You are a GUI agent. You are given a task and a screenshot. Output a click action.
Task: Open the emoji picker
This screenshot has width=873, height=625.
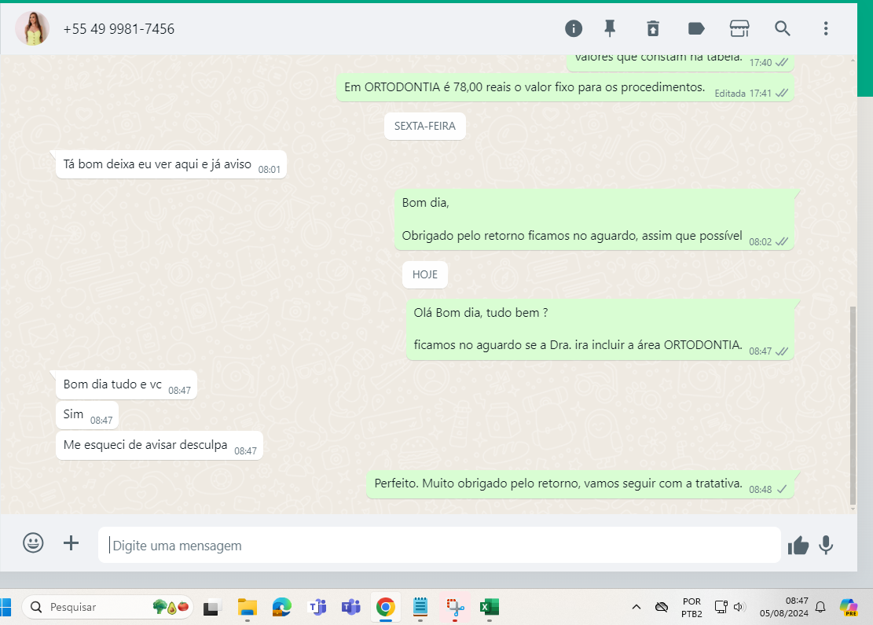(33, 542)
